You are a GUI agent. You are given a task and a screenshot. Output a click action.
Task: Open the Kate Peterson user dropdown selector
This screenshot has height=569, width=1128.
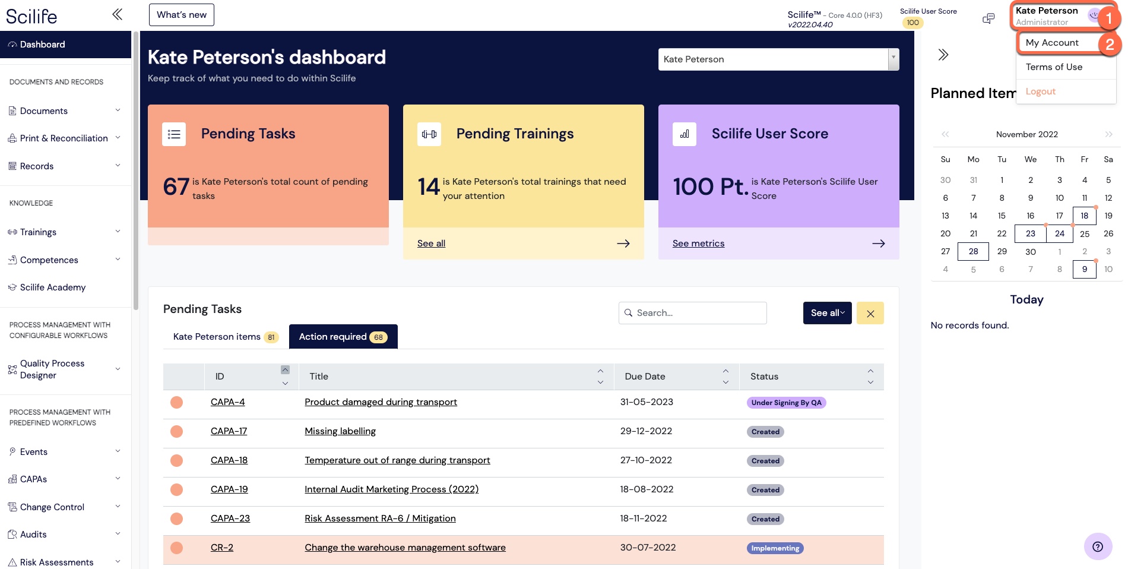click(779, 59)
